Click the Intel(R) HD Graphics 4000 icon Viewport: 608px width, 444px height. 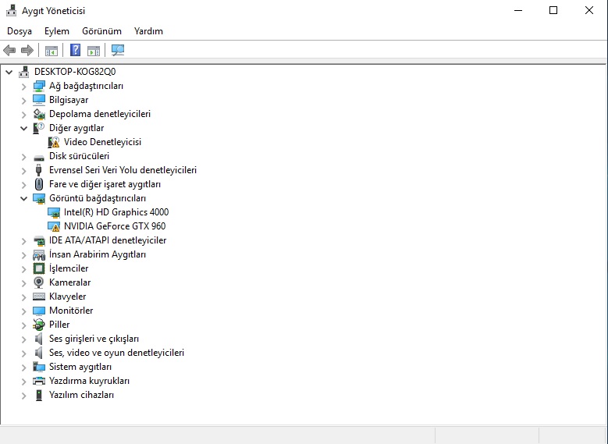[54, 212]
